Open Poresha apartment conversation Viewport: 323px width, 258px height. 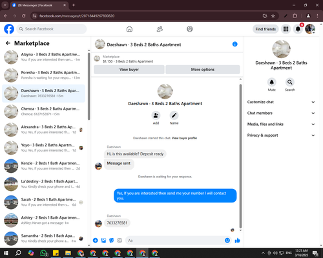coord(43,75)
